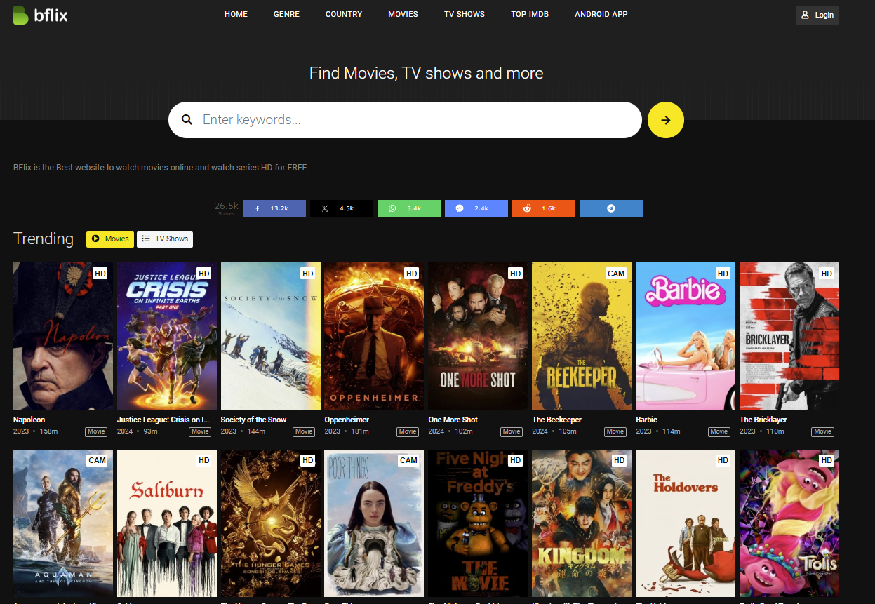The height and width of the screenshot is (604, 875).
Task: Open the Barbie poster
Action: coord(686,336)
